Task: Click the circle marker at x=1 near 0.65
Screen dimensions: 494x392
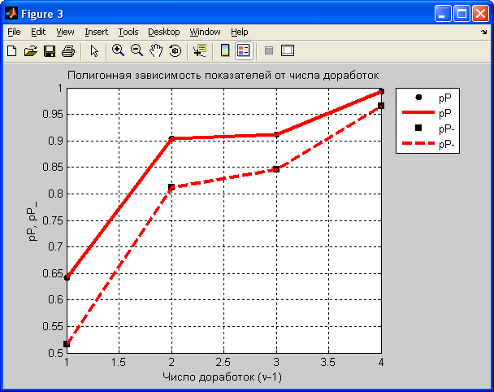Action: coord(67,277)
